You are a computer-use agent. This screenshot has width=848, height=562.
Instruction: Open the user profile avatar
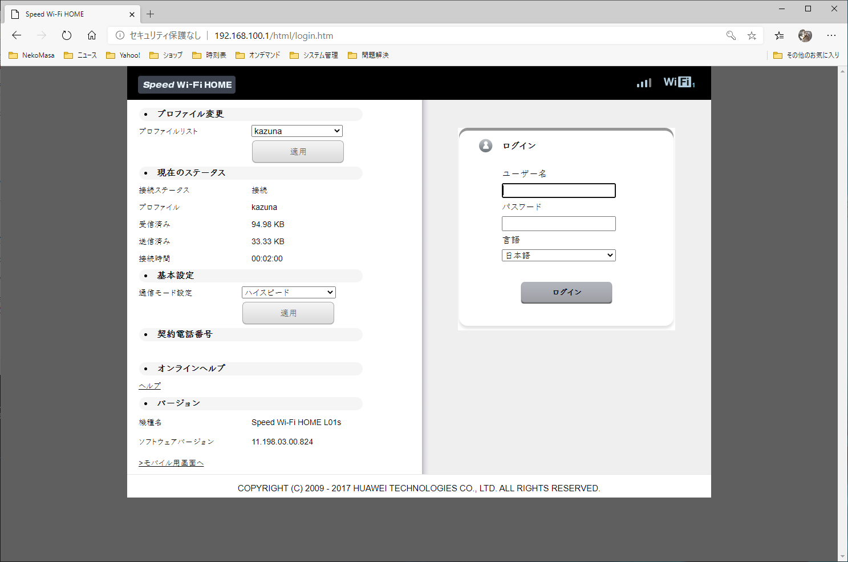coord(805,35)
